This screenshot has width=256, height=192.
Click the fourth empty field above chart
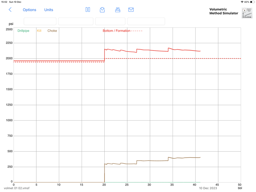pyautogui.click(x=146, y=21)
